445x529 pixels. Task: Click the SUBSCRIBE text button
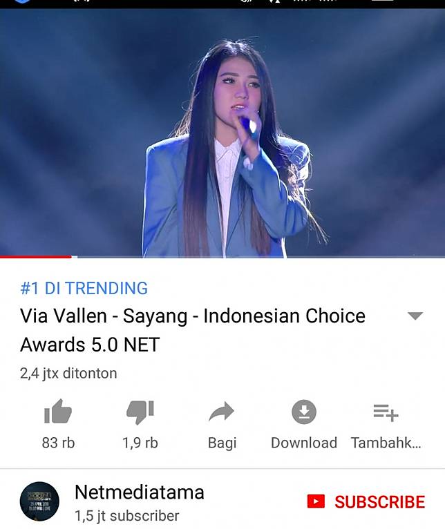(380, 502)
